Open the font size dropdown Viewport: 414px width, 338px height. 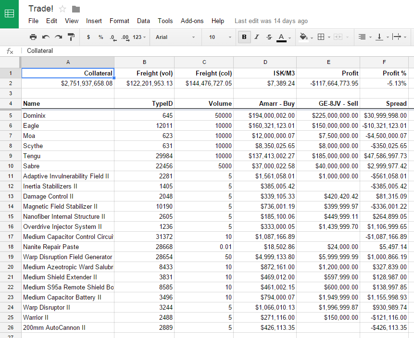[x=220, y=37]
